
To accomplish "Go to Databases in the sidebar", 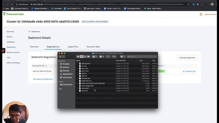I will 11,42.
